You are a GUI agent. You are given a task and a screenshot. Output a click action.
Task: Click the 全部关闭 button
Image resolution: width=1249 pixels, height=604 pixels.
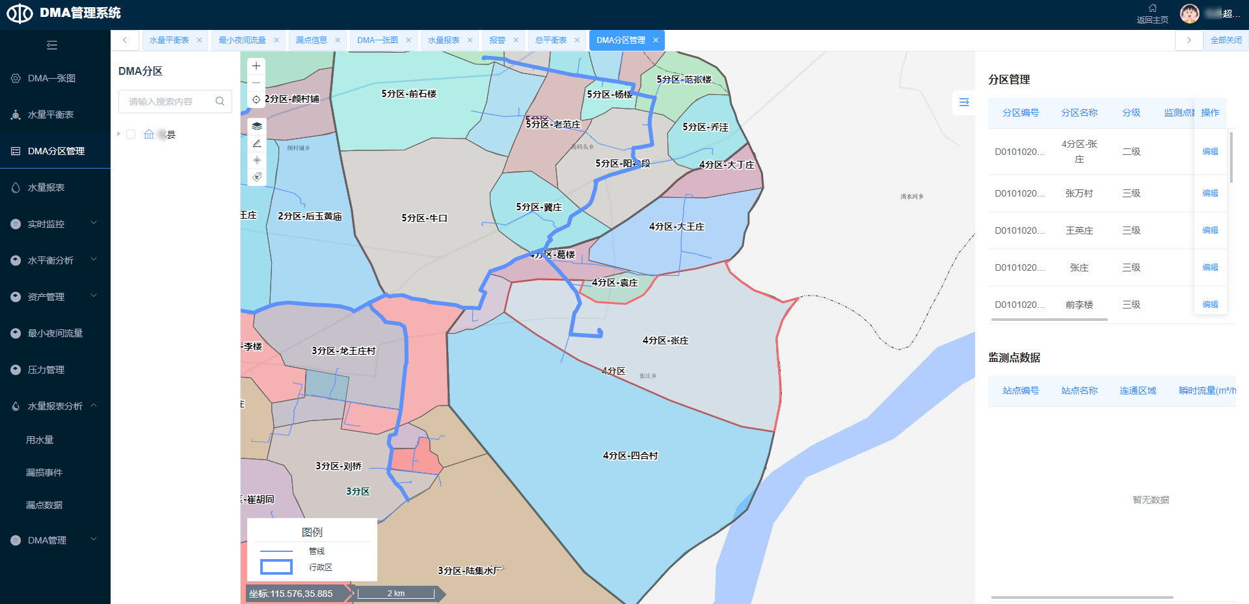click(x=1226, y=40)
